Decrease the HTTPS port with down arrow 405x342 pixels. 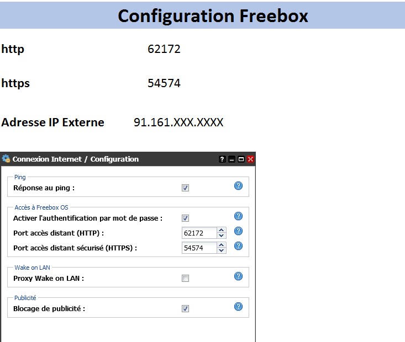[x=222, y=250]
